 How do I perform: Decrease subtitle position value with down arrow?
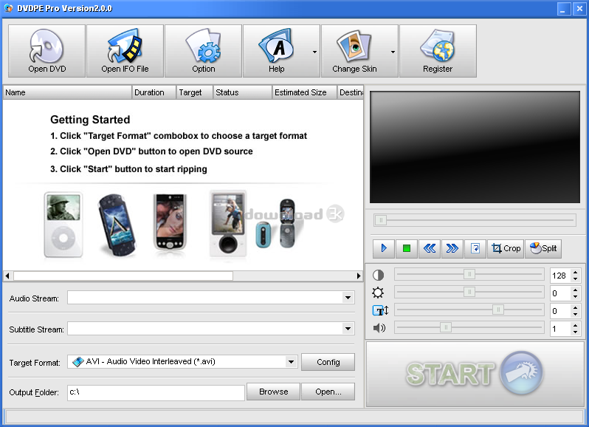point(575,314)
